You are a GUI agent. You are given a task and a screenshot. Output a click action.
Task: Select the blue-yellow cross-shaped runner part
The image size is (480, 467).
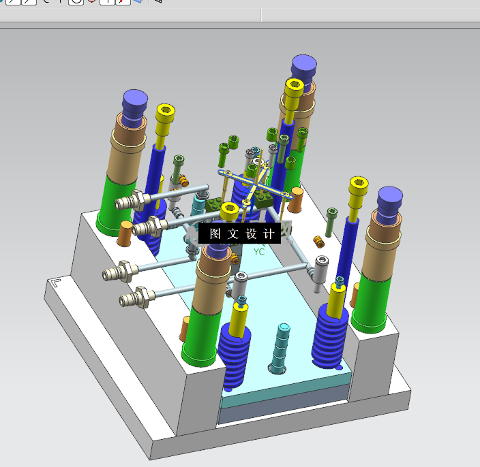[x=255, y=186]
